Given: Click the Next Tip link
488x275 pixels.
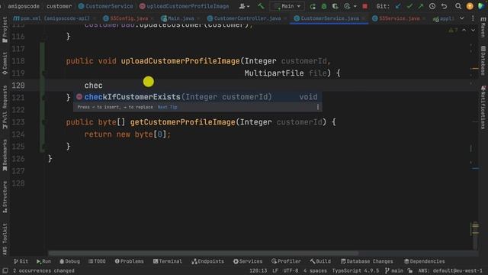Looking at the screenshot, I should click(x=167, y=107).
